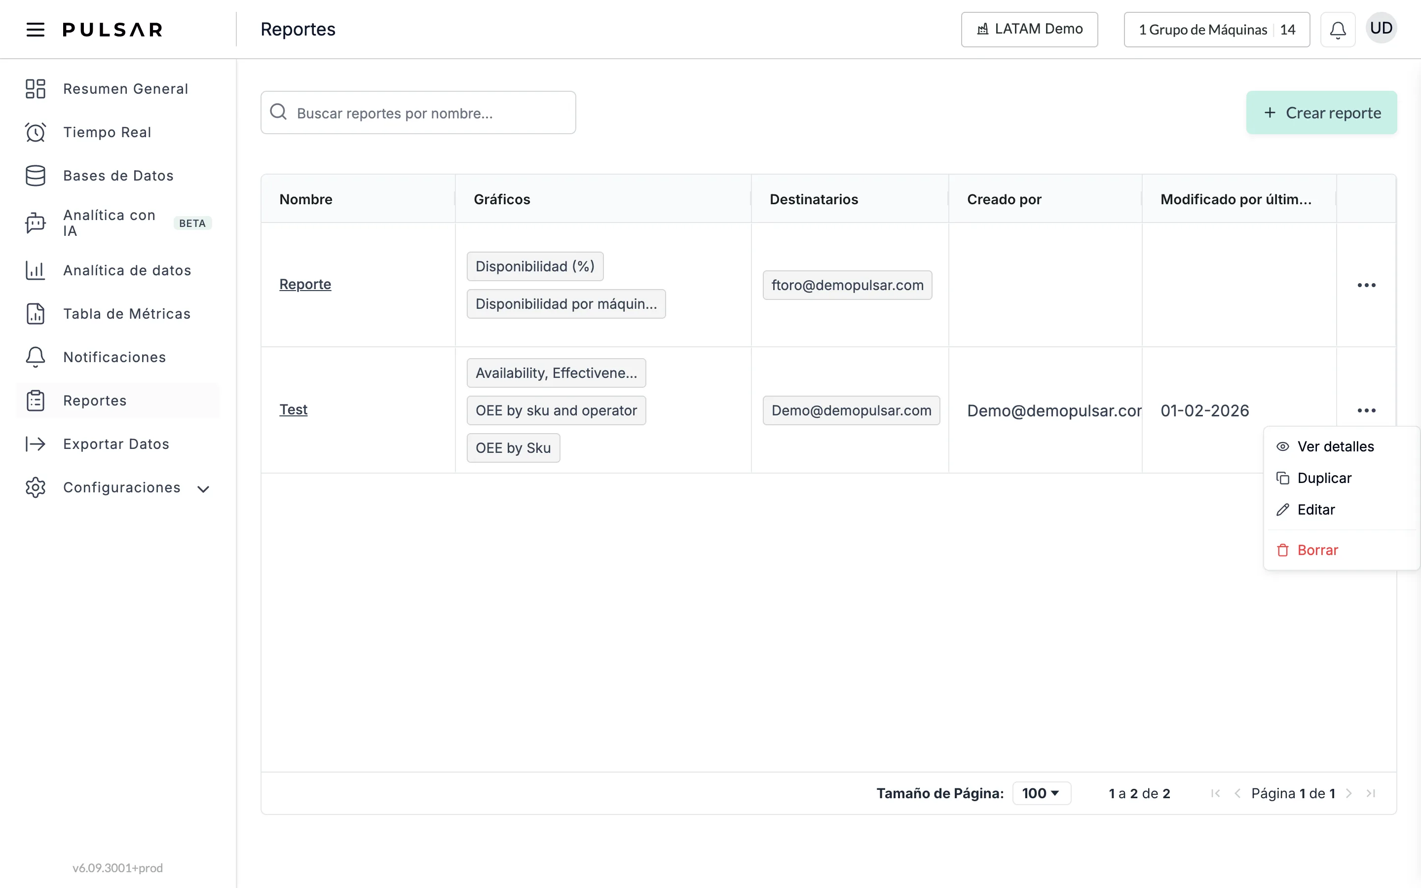Expand Configuraciones chevron

pos(203,488)
